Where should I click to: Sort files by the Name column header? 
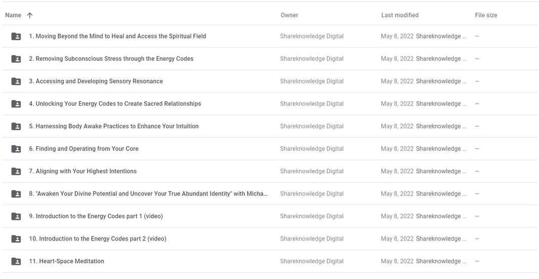coord(13,15)
